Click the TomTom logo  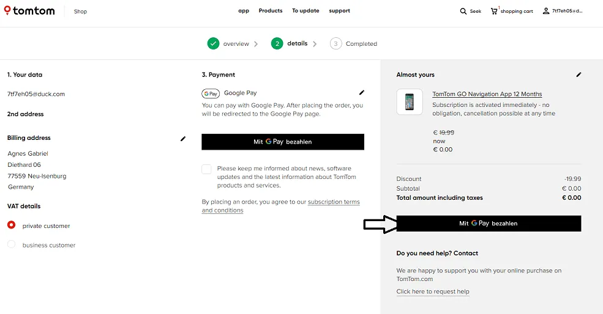(x=29, y=11)
